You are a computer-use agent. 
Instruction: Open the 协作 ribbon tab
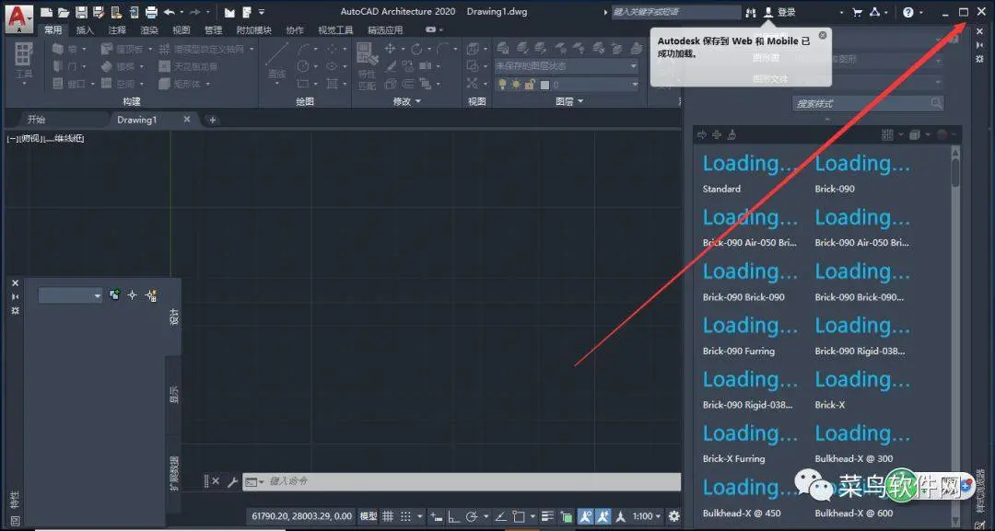coord(295,29)
